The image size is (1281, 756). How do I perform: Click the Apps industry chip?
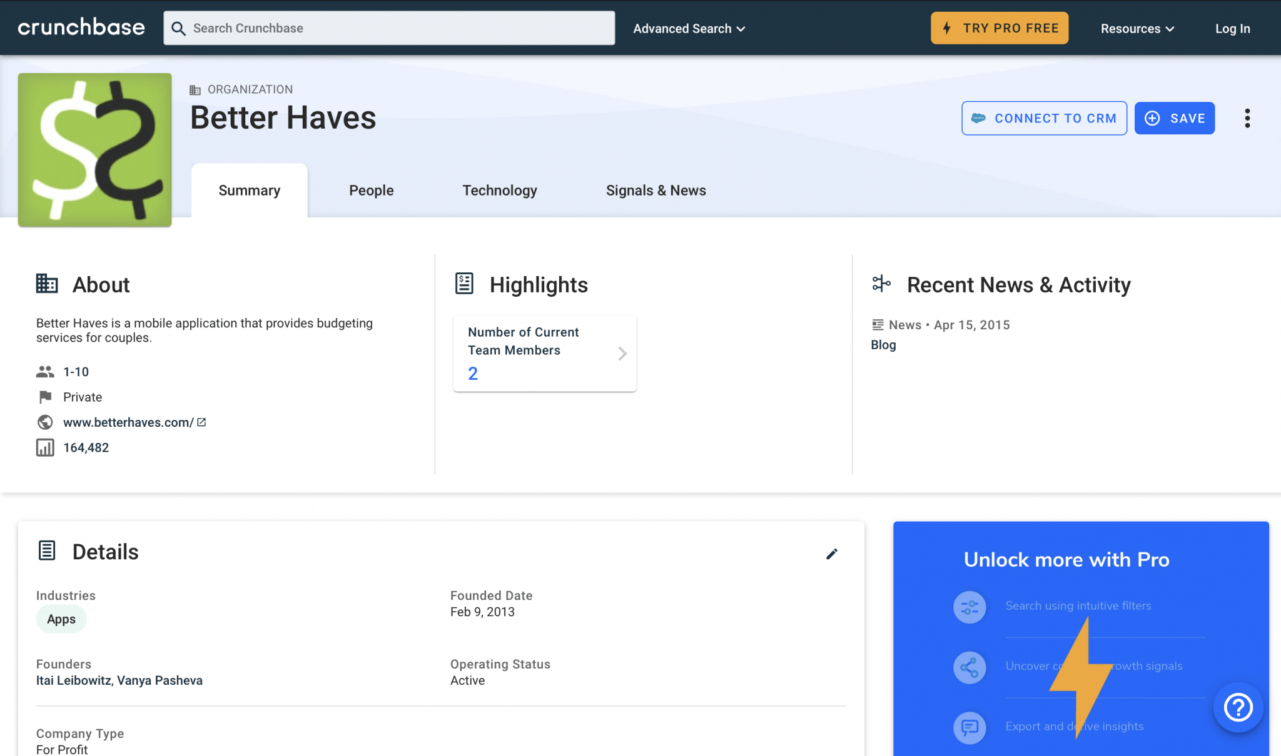tap(61, 619)
